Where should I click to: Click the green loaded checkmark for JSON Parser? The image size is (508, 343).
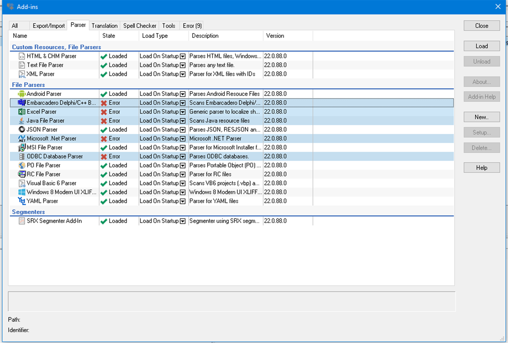[x=104, y=130]
